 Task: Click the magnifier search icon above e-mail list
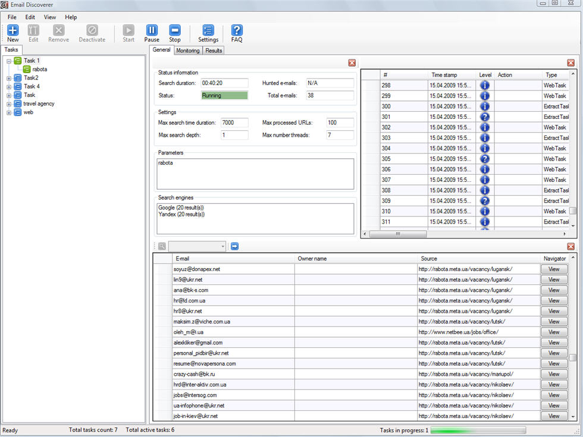tap(162, 246)
